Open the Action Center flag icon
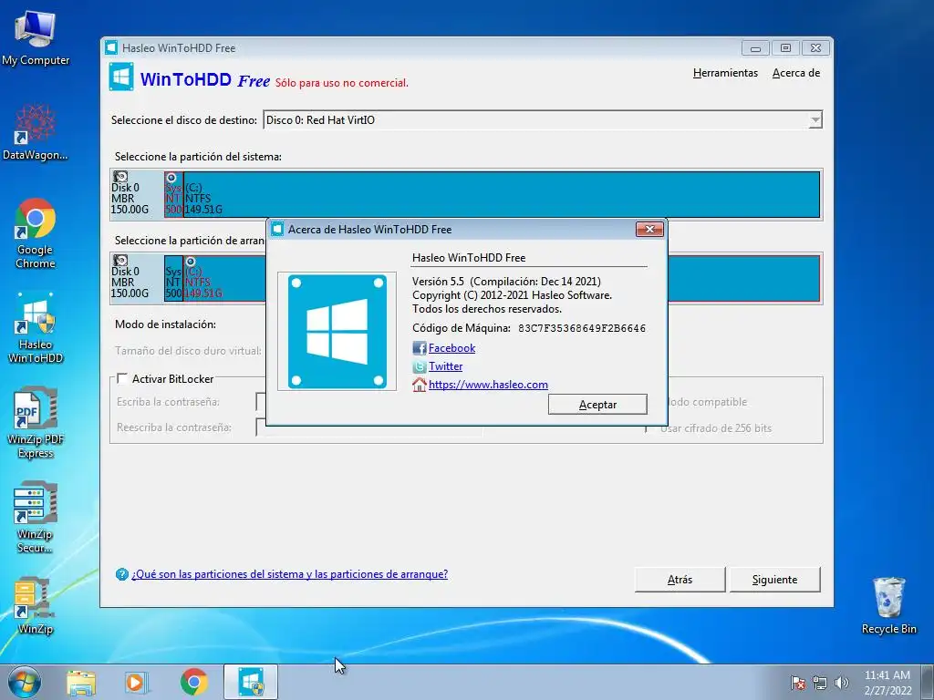 tap(798, 683)
